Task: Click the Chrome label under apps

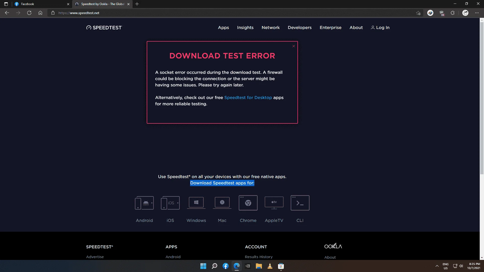Action: [248, 221]
